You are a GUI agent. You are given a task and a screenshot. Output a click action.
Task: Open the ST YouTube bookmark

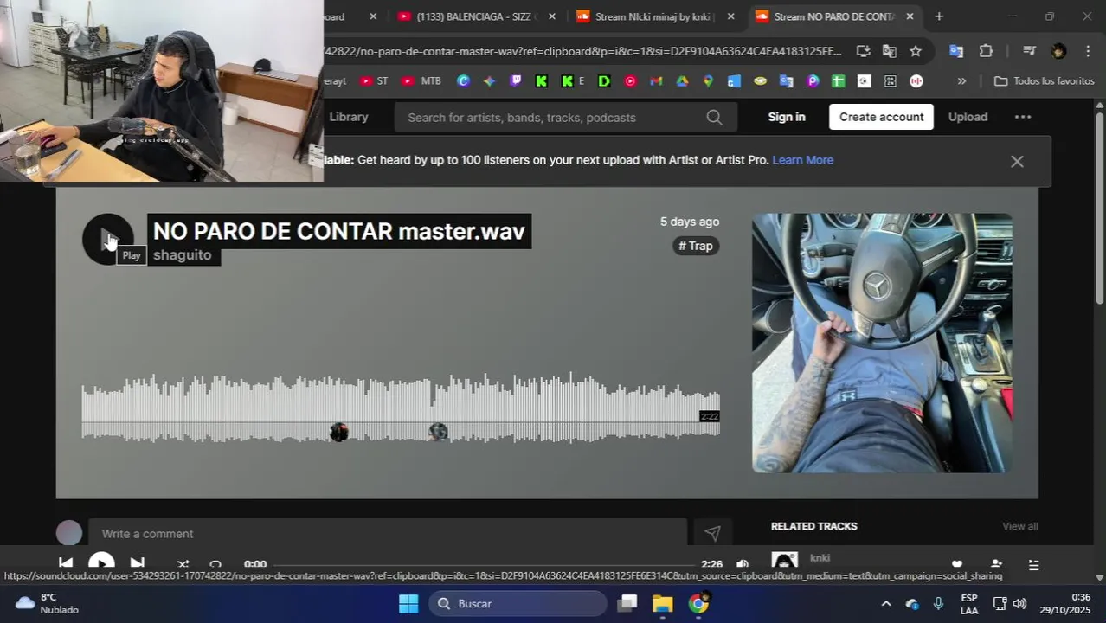pyautogui.click(x=374, y=81)
